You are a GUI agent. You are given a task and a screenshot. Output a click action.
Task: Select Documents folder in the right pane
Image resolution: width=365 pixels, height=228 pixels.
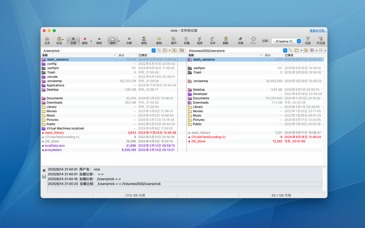coord(255,98)
